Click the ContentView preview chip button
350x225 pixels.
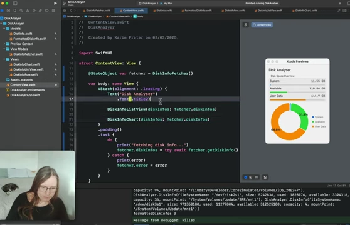(262, 25)
